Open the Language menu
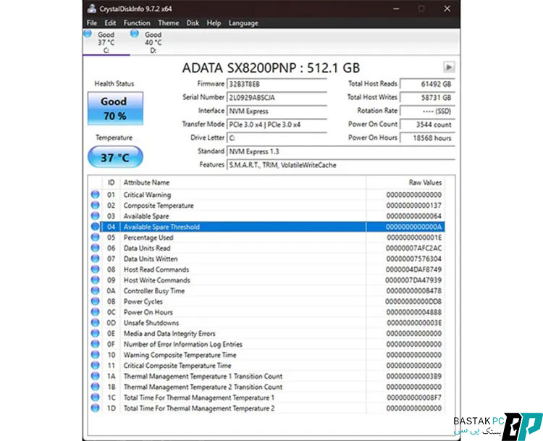 (x=243, y=23)
